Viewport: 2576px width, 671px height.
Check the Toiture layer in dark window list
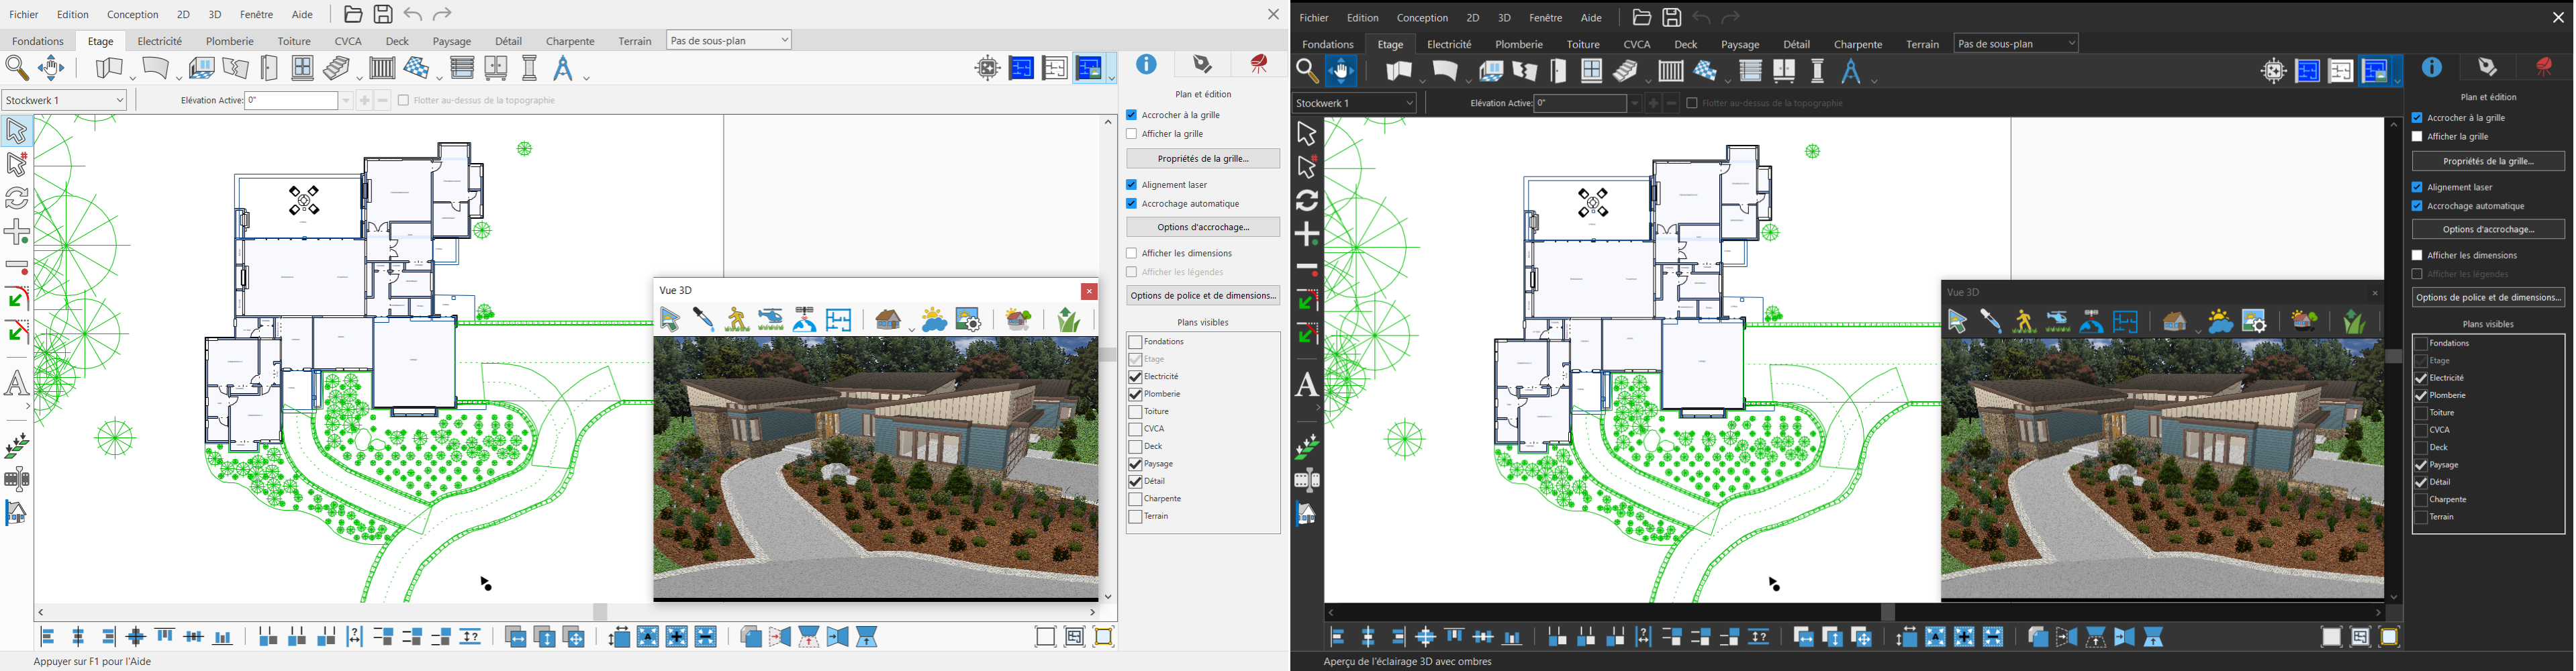(2421, 412)
